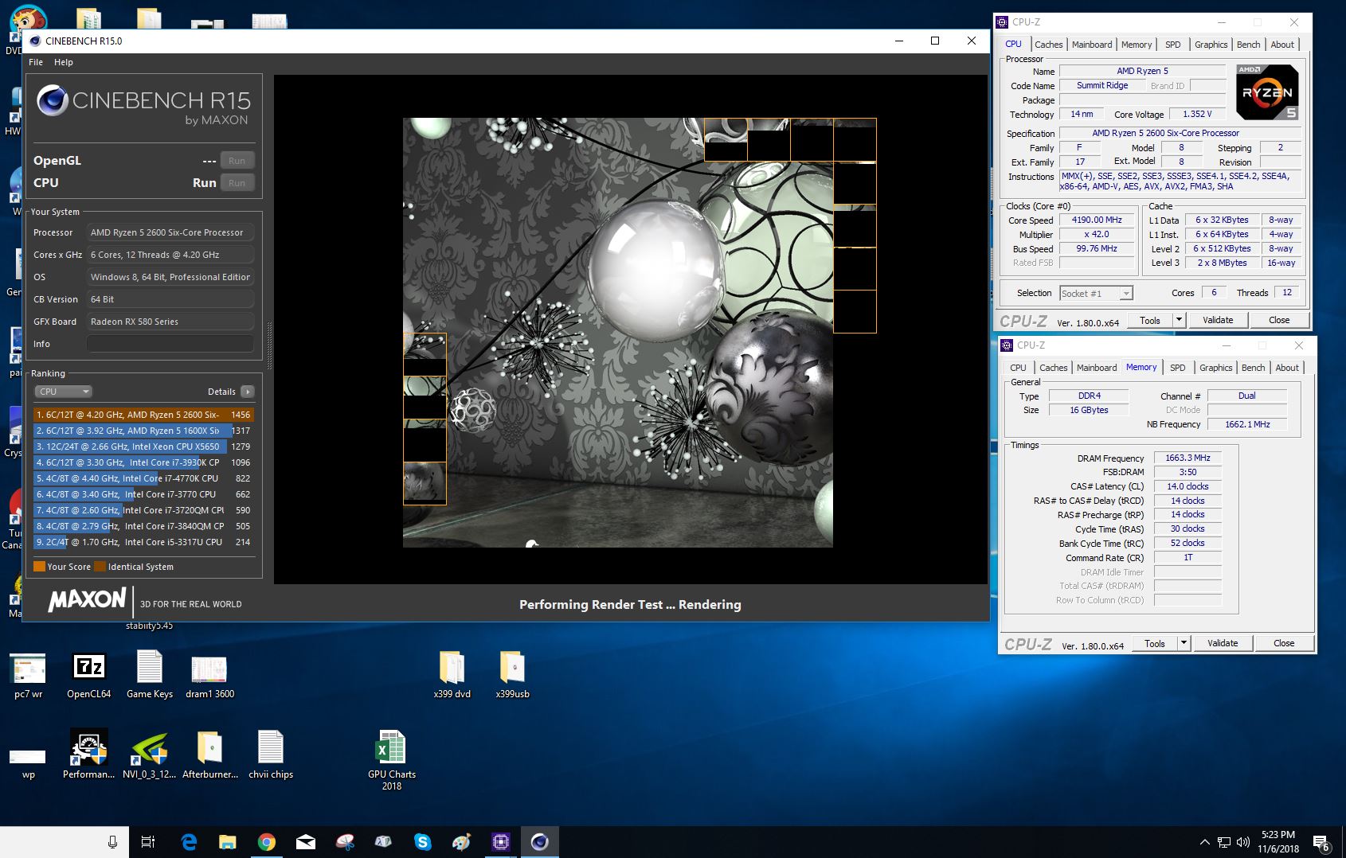Open the chvii chips text file icon
The width and height of the screenshot is (1346, 858).
[271, 755]
